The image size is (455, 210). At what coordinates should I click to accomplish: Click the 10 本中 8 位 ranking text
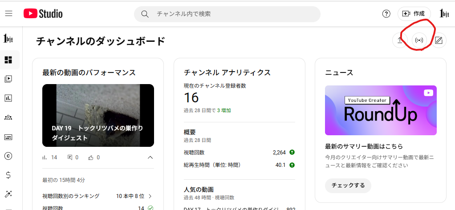tap(130, 196)
